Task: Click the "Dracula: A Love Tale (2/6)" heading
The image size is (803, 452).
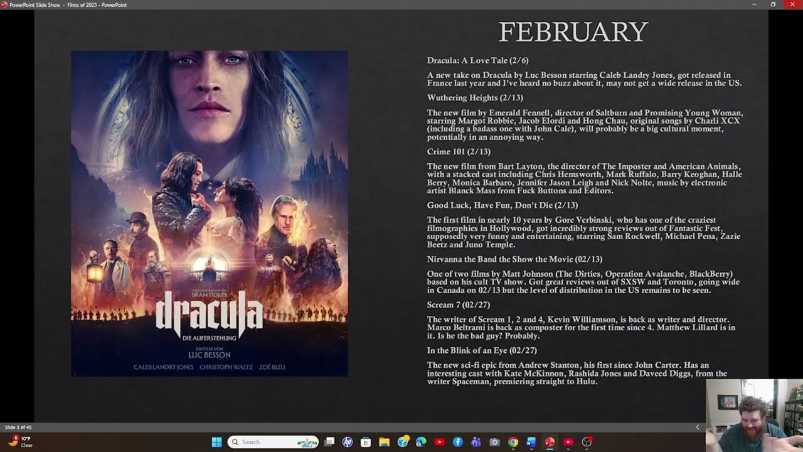Action: (x=478, y=61)
